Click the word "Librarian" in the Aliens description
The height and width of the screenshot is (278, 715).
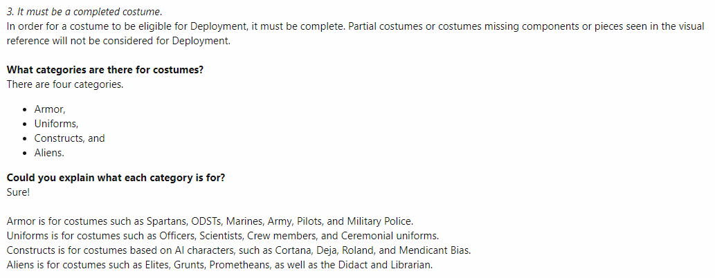408,264
